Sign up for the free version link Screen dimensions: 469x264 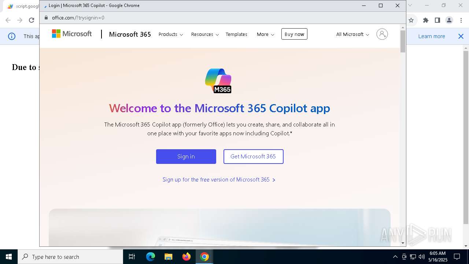click(x=219, y=180)
